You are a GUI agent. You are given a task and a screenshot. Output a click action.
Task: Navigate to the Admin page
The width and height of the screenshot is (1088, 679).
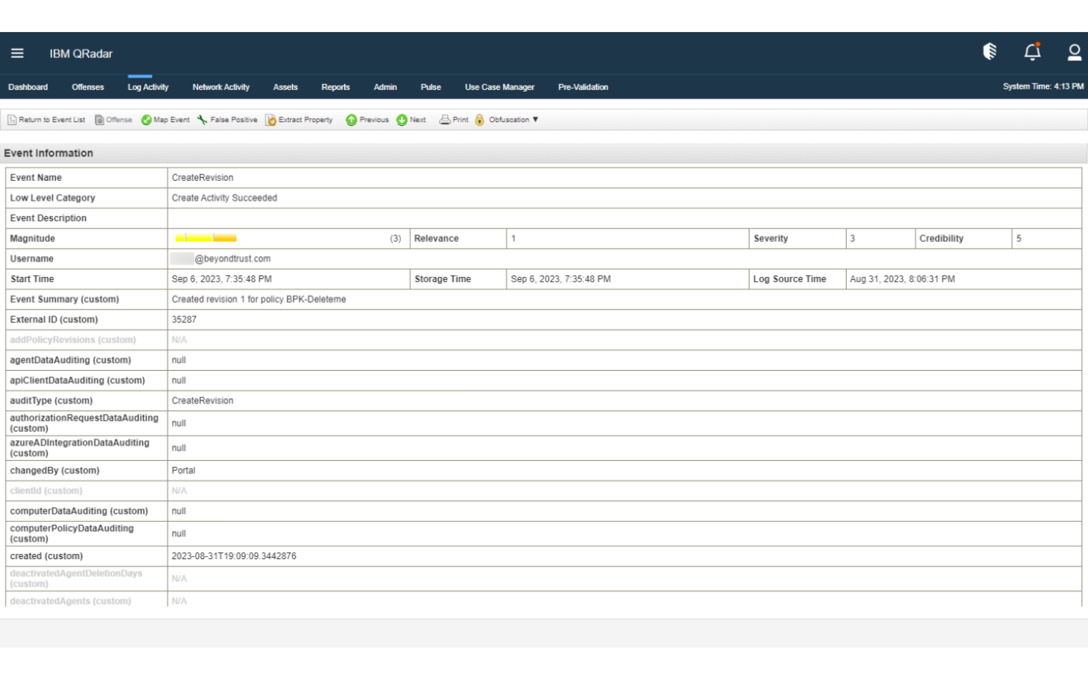[x=385, y=87]
